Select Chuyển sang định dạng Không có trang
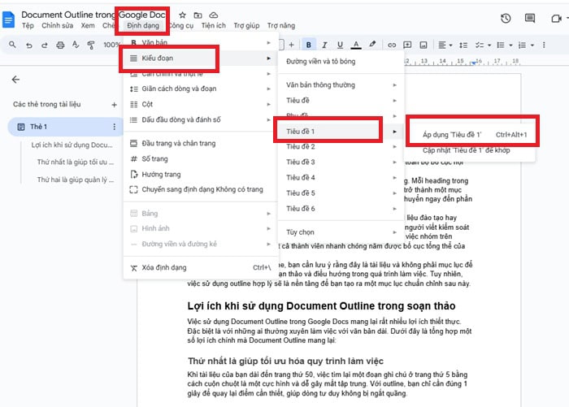 [x=201, y=189]
